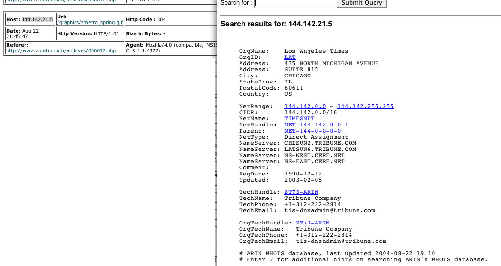Click OrgName value Los Angeles Times
The image size is (501, 266).
(x=317, y=51)
